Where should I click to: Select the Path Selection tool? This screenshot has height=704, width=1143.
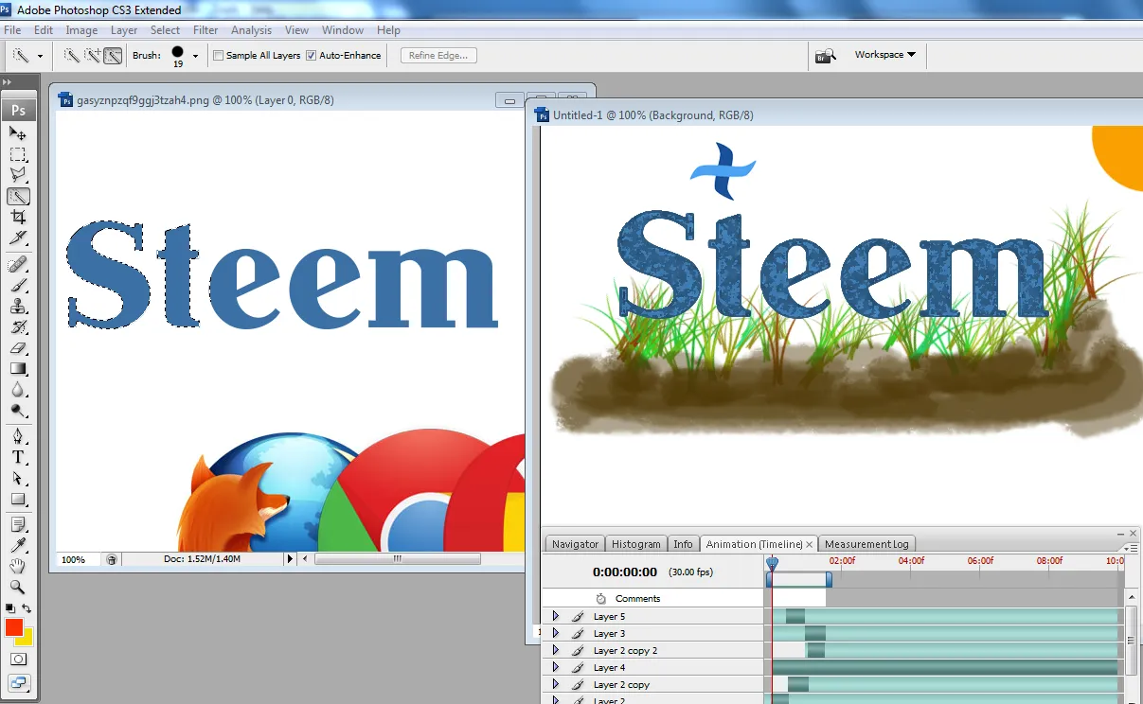click(18, 478)
